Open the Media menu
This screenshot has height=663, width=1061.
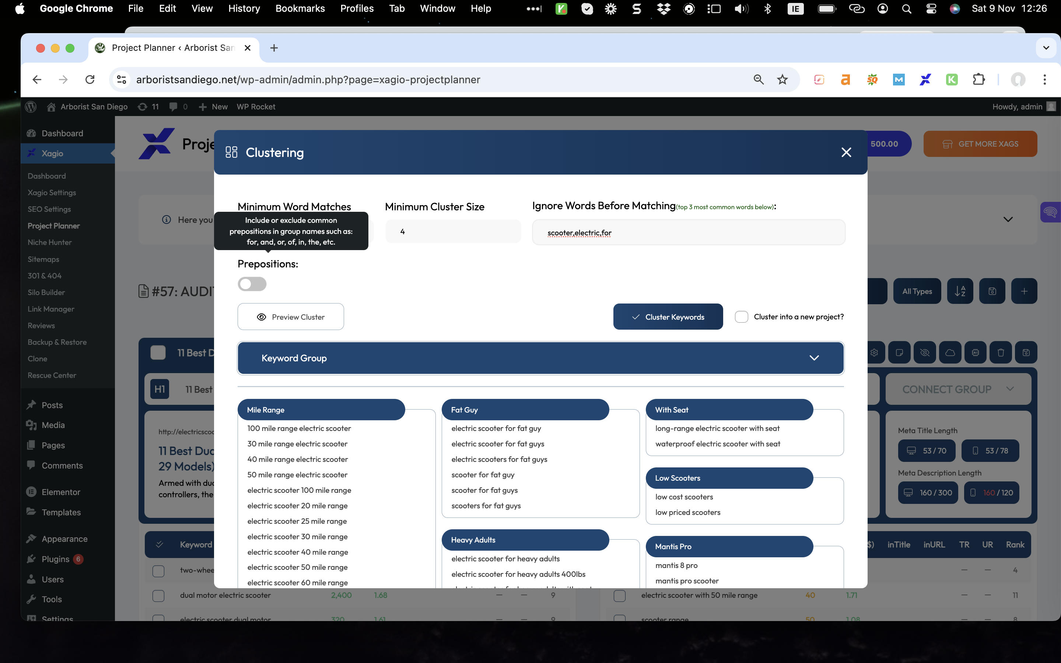(53, 425)
